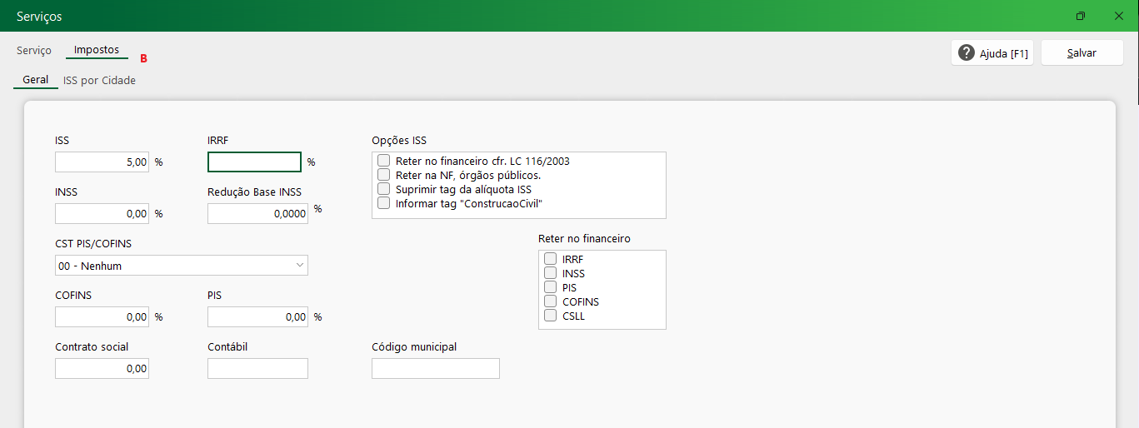This screenshot has height=428, width=1139.
Task: Open the CST PIS/COFINS dropdown
Action: 182,266
